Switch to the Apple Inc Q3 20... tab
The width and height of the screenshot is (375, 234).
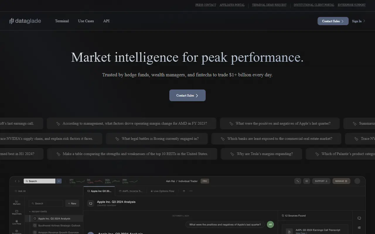(x=99, y=191)
